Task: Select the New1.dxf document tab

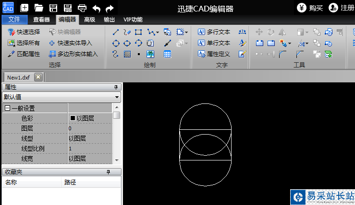Action: point(19,78)
